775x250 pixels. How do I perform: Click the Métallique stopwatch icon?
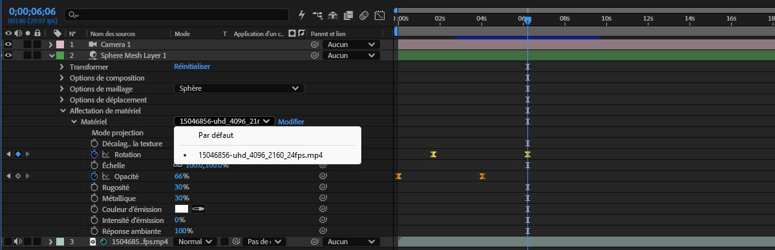coord(94,198)
